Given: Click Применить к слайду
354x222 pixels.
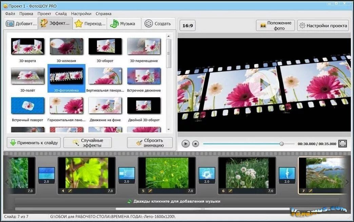Looking at the screenshot, I should point(34,143).
